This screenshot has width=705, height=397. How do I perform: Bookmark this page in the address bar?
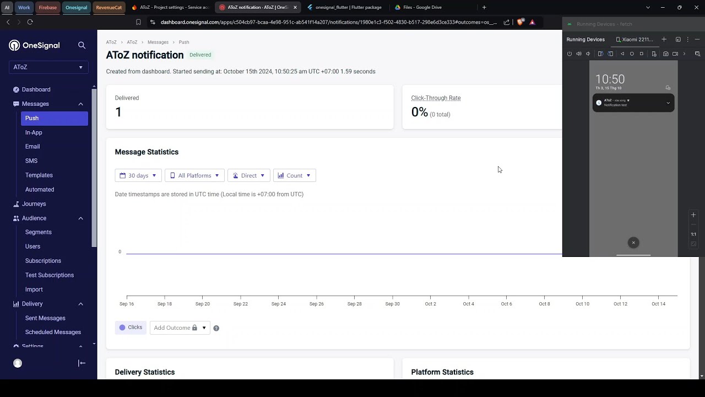[x=138, y=22]
